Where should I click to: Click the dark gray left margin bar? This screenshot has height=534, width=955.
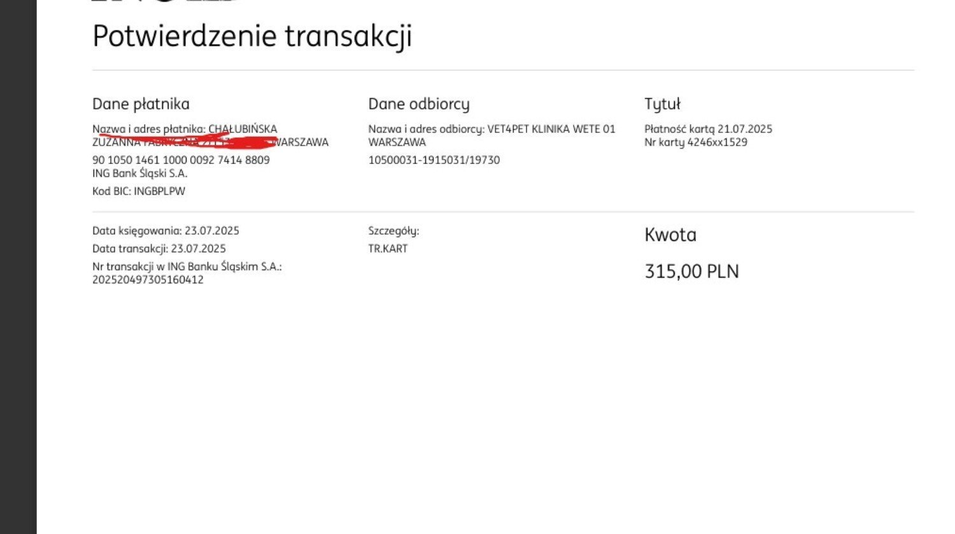coord(18,267)
